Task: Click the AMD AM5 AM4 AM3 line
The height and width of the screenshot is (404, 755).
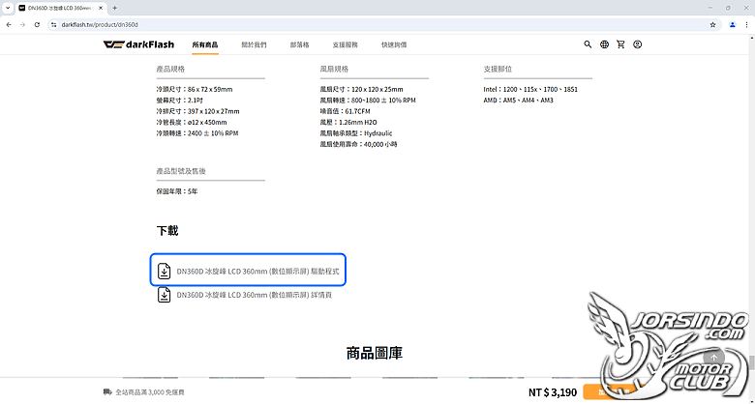Action: point(519,101)
